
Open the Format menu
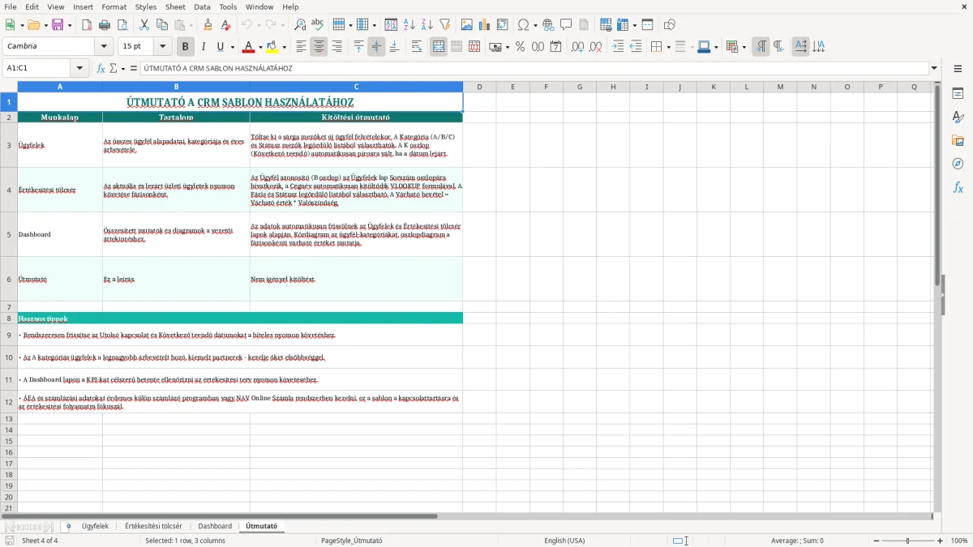pos(114,6)
